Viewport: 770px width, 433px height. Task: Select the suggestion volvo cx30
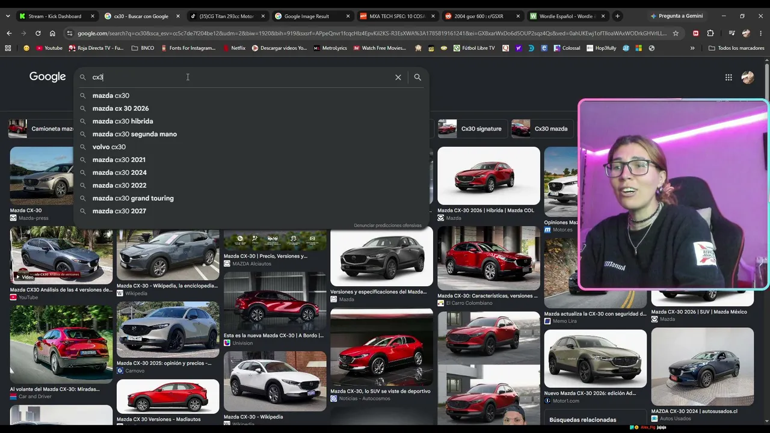coord(251,147)
